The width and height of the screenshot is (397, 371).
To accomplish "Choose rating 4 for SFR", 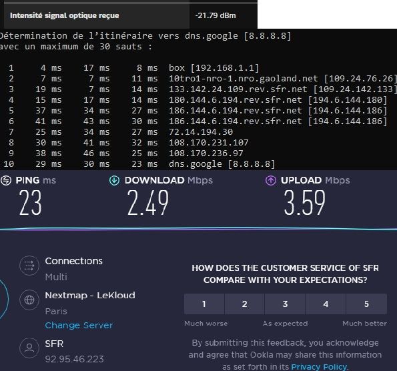I will pyautogui.click(x=326, y=304).
